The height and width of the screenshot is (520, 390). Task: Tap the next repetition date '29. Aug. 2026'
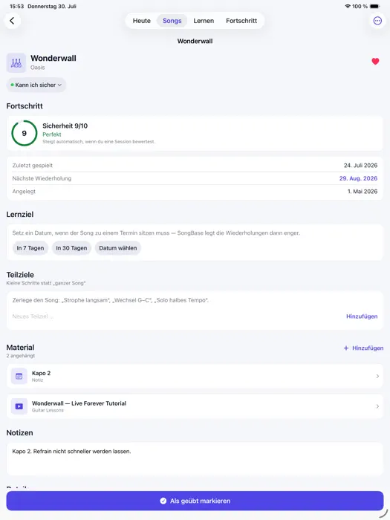[x=358, y=178]
